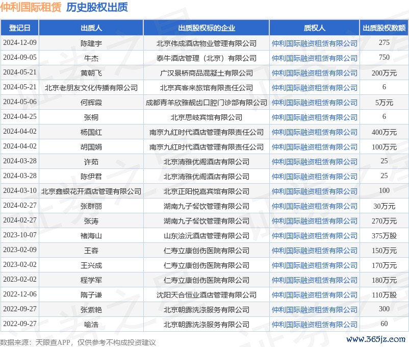The width and height of the screenshot is (409, 347).
Task: Open 仲利国际融资租赁有限公司 link in 陈建宇 row
Action: [314, 43]
